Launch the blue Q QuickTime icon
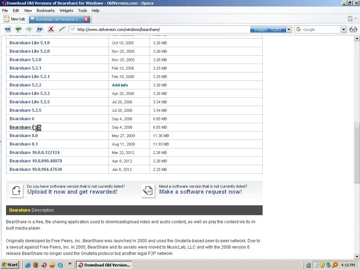This screenshot has height=270, width=360. 60,265
